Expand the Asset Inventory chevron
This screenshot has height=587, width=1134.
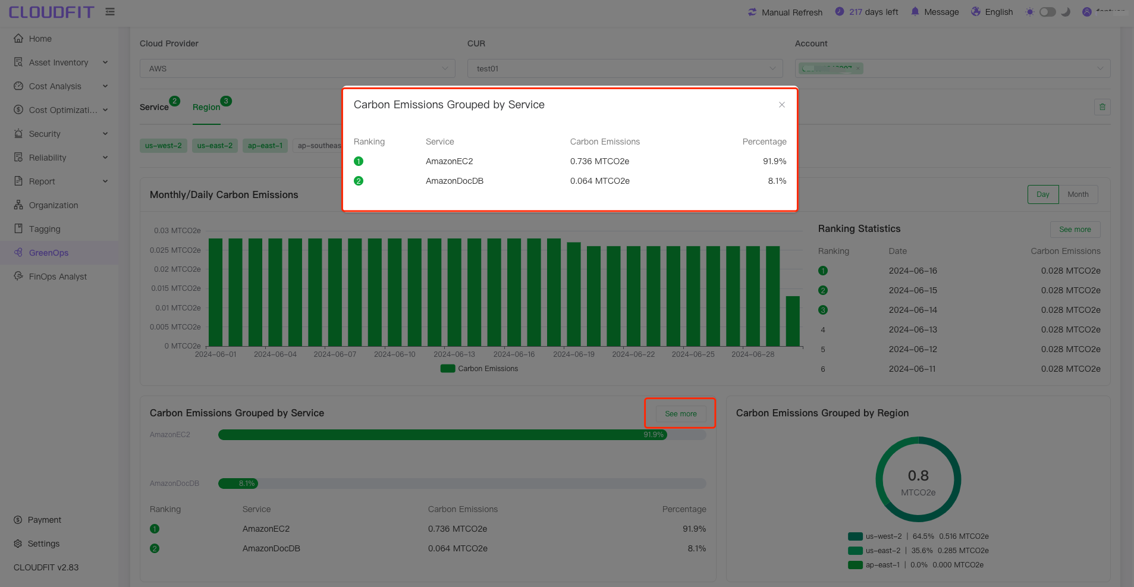[105, 62]
